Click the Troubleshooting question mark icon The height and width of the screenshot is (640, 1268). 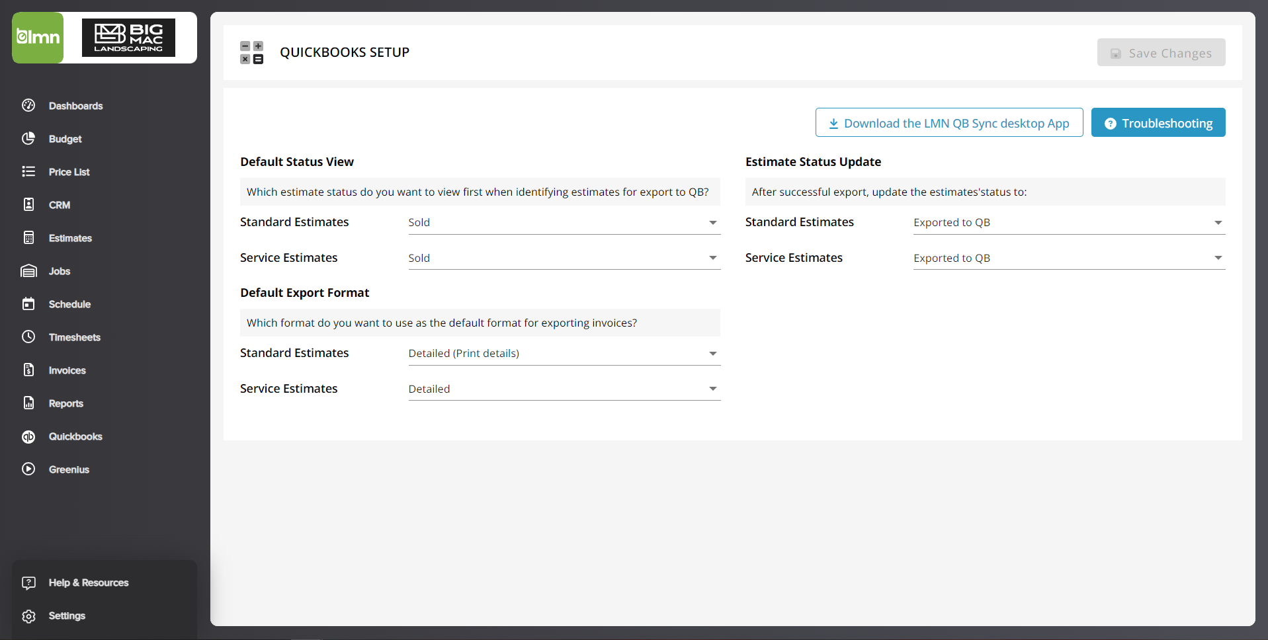(x=1110, y=124)
